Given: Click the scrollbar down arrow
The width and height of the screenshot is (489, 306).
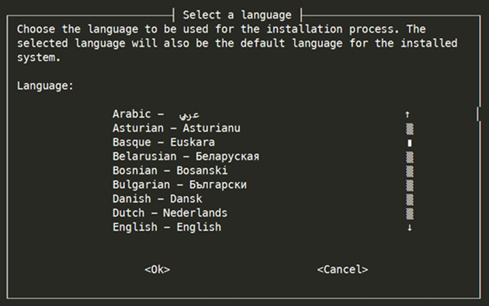Looking at the screenshot, I should click(410, 228).
